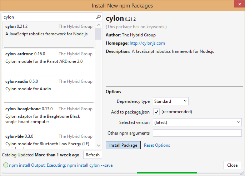This screenshot has height=176, width=245.
Task: Click the package search text box
Action: coord(49,17)
